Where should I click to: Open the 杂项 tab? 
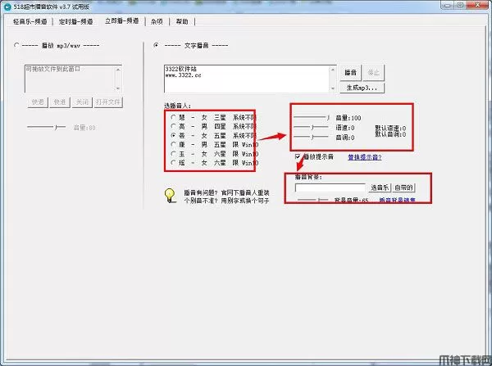(x=157, y=21)
